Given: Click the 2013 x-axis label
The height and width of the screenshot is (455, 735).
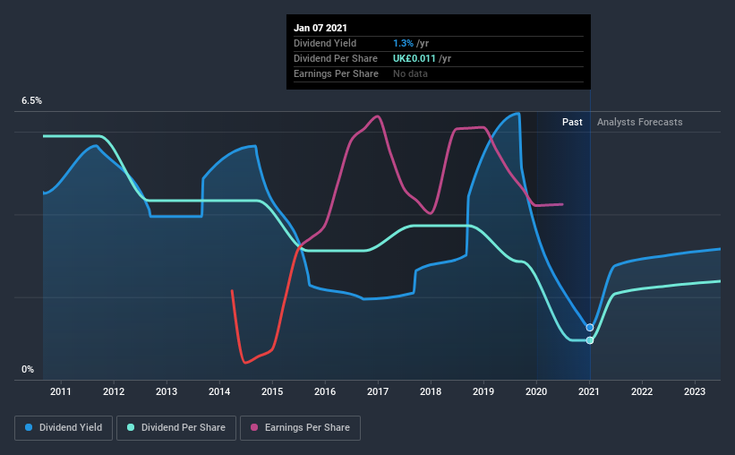Looking at the screenshot, I should pos(167,391).
